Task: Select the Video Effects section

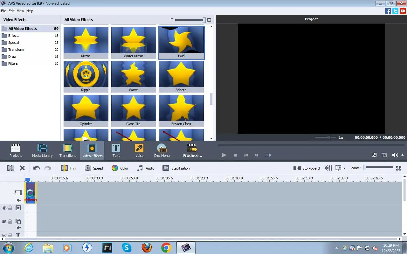Action: (x=92, y=150)
